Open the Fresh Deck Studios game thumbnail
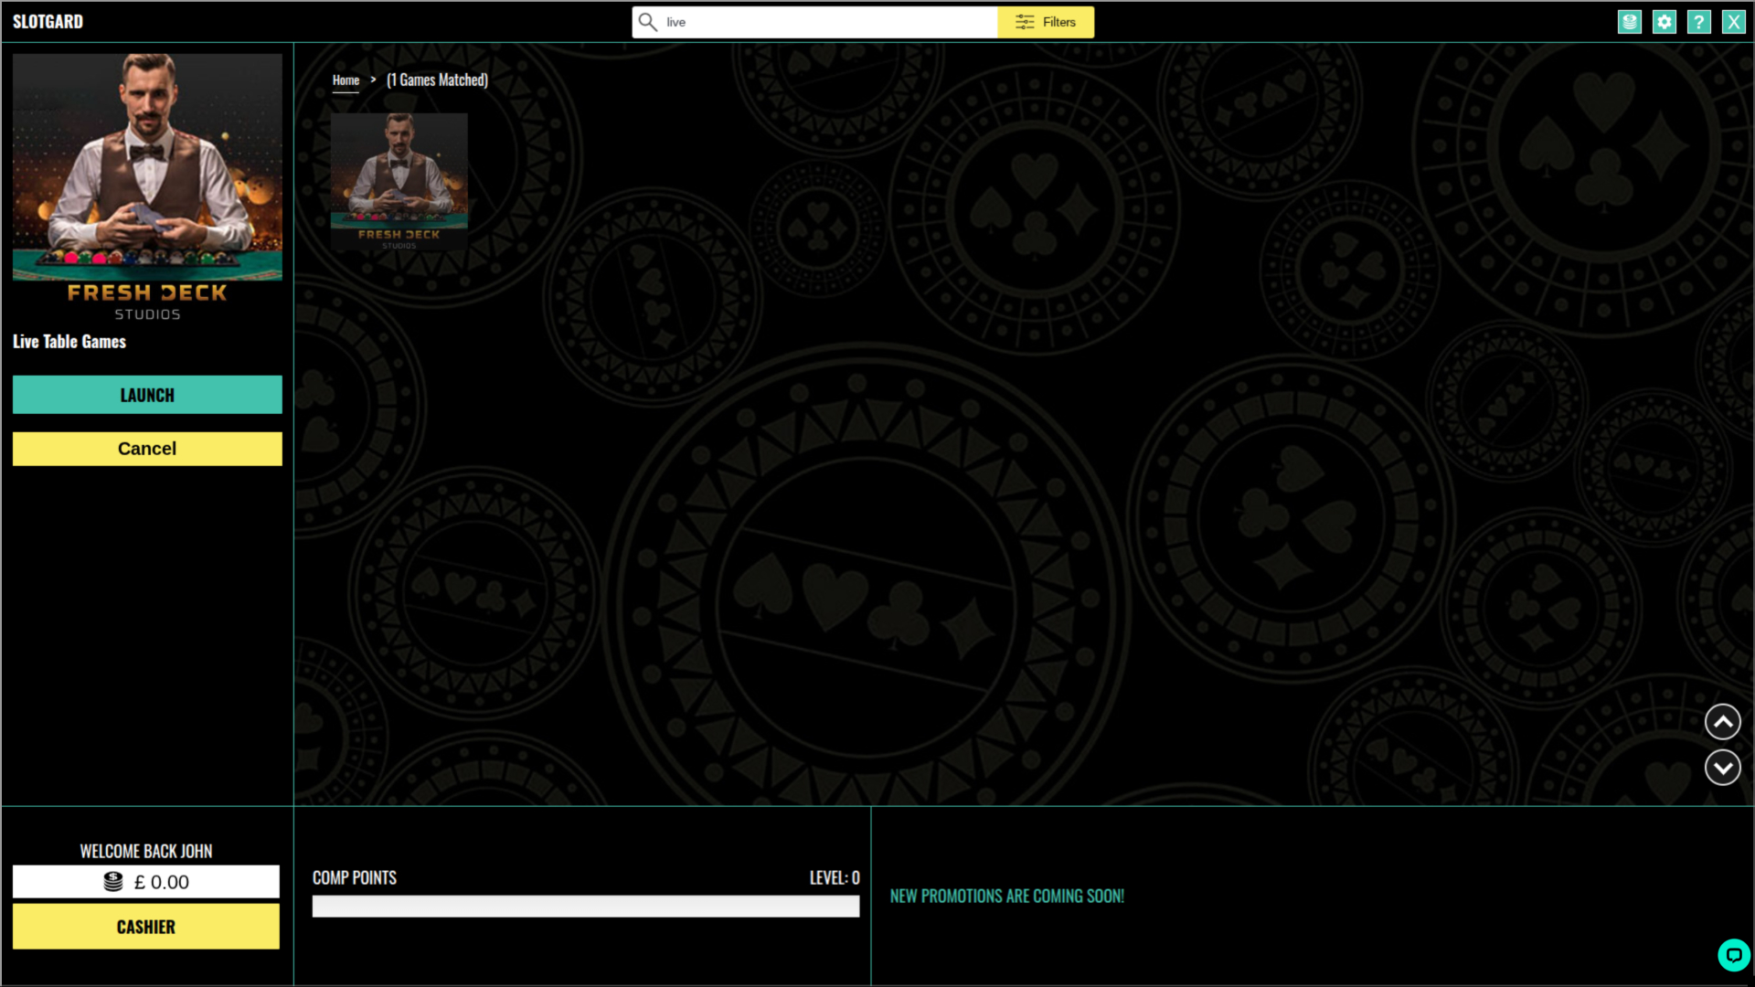 coord(399,180)
